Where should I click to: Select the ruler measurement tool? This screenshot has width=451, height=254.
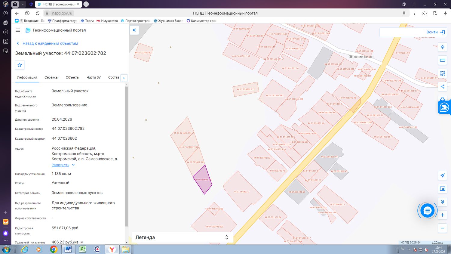pyautogui.click(x=443, y=60)
